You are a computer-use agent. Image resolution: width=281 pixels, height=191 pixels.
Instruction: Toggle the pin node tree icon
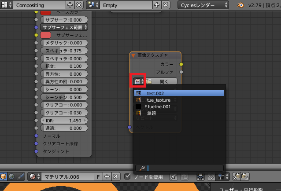click(173, 177)
